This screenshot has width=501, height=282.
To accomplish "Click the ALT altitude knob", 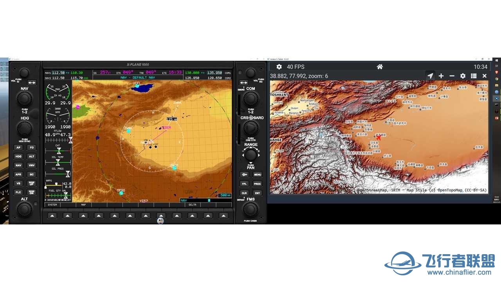I will pyautogui.click(x=24, y=210).
